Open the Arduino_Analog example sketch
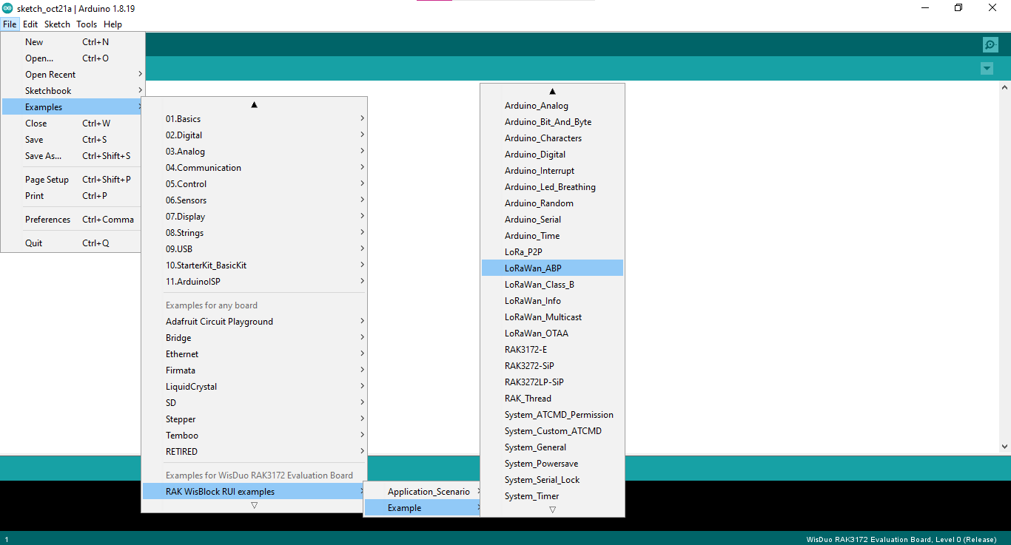Screen dimensions: 1011x545 point(552,106)
